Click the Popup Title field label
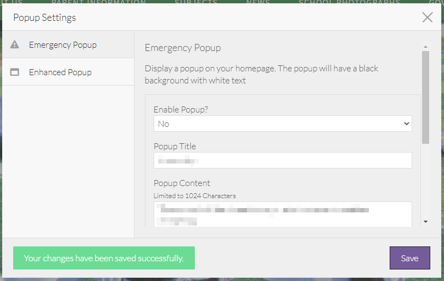The height and width of the screenshot is (281, 444). pyautogui.click(x=175, y=146)
